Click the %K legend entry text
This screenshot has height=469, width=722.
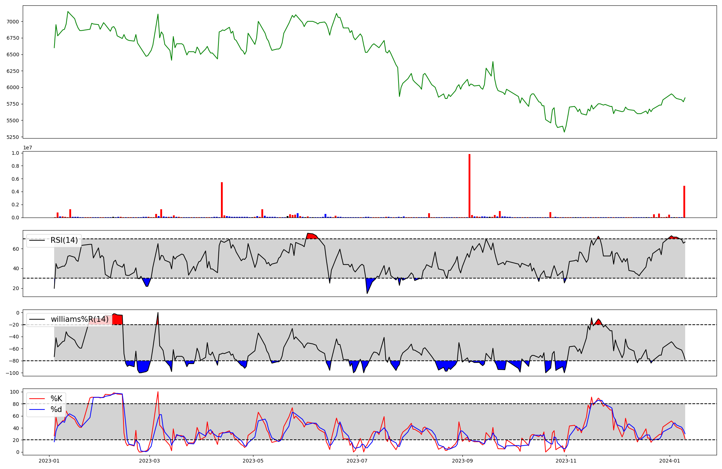click(56, 399)
